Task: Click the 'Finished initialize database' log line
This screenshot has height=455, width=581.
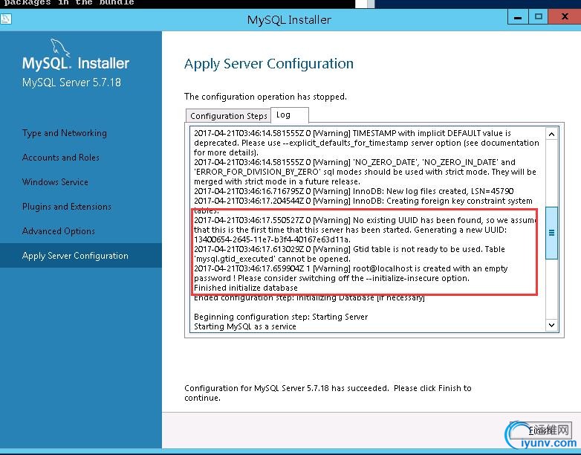Action: tap(246, 288)
